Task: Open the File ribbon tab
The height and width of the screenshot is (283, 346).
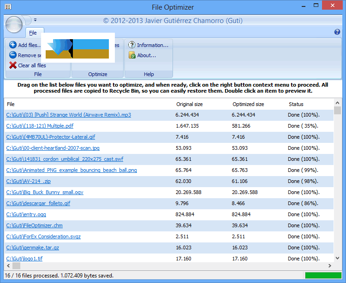Action: [x=33, y=33]
